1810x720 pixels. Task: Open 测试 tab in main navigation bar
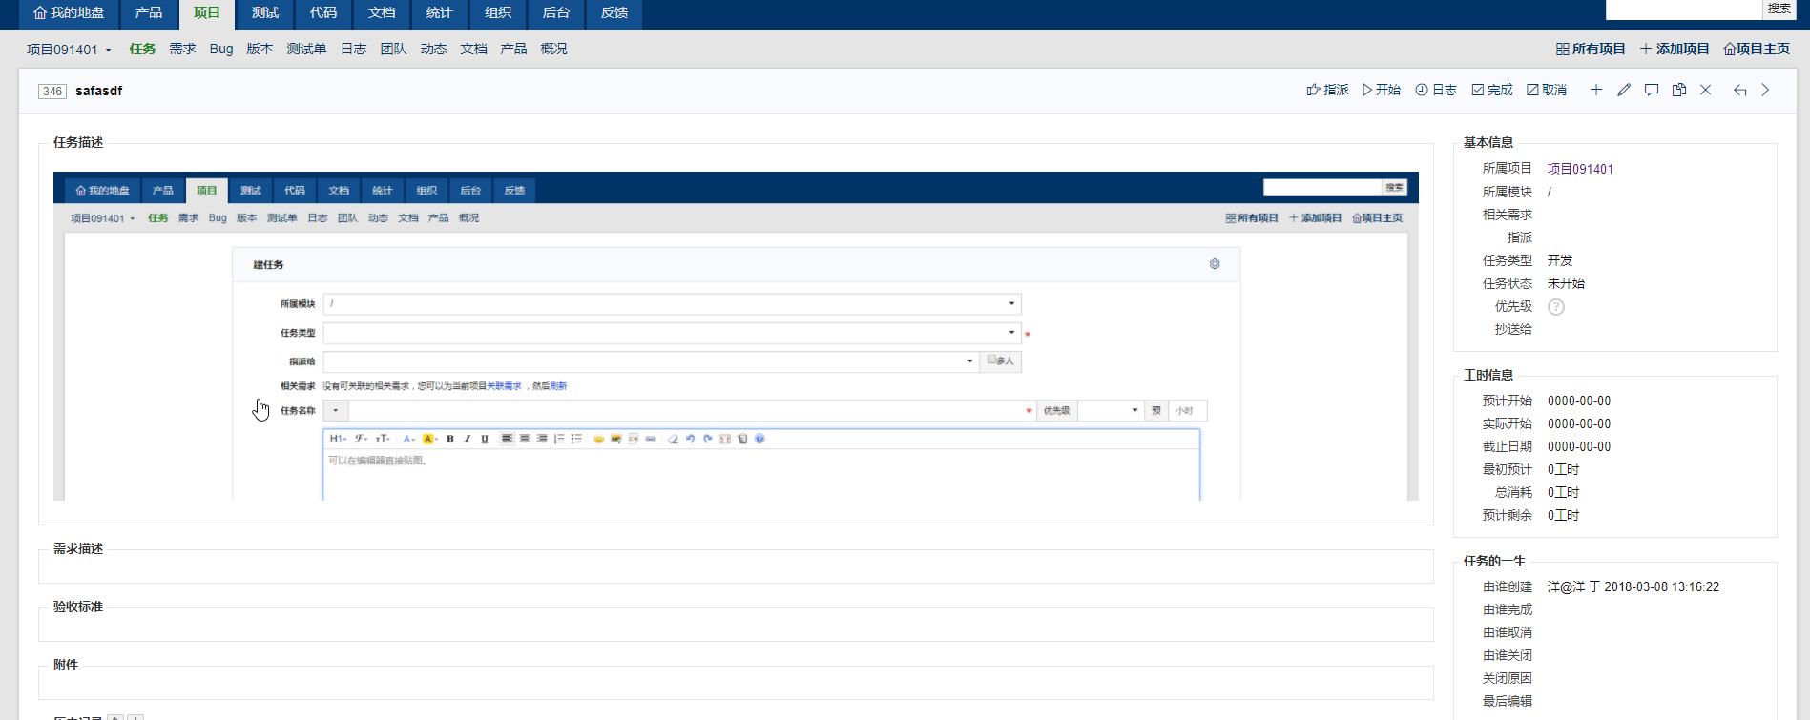[265, 13]
